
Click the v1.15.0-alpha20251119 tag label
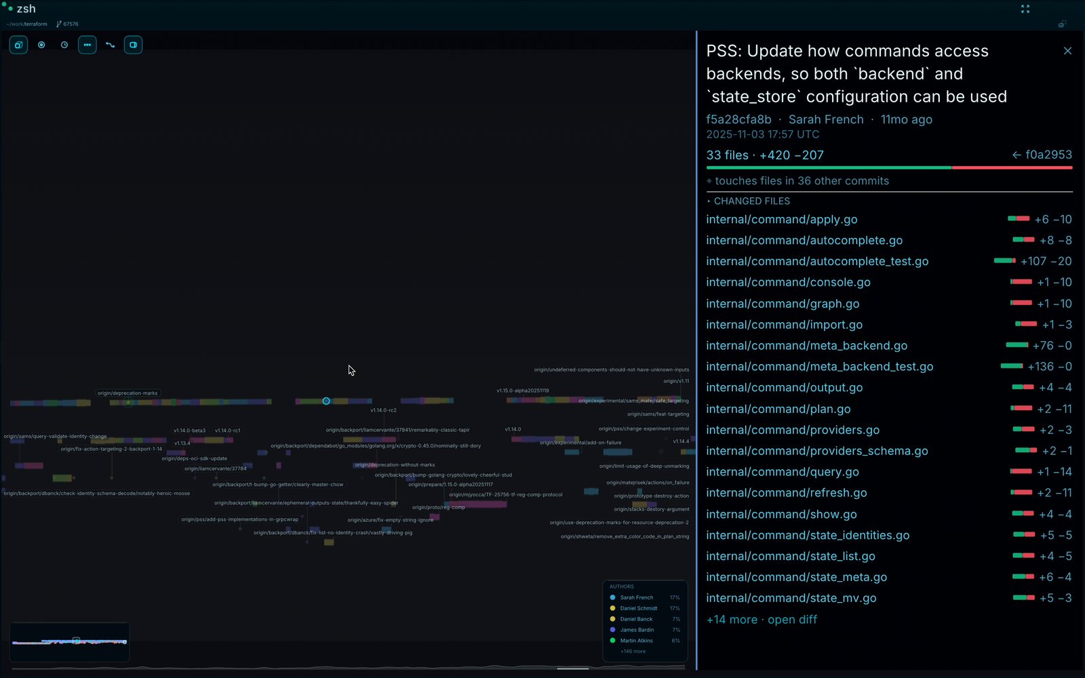pyautogui.click(x=523, y=391)
